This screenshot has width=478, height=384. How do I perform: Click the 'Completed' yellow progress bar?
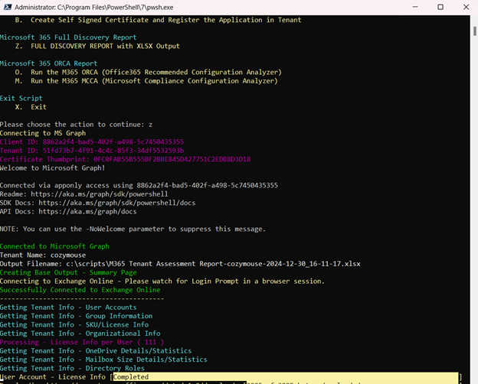pos(285,377)
